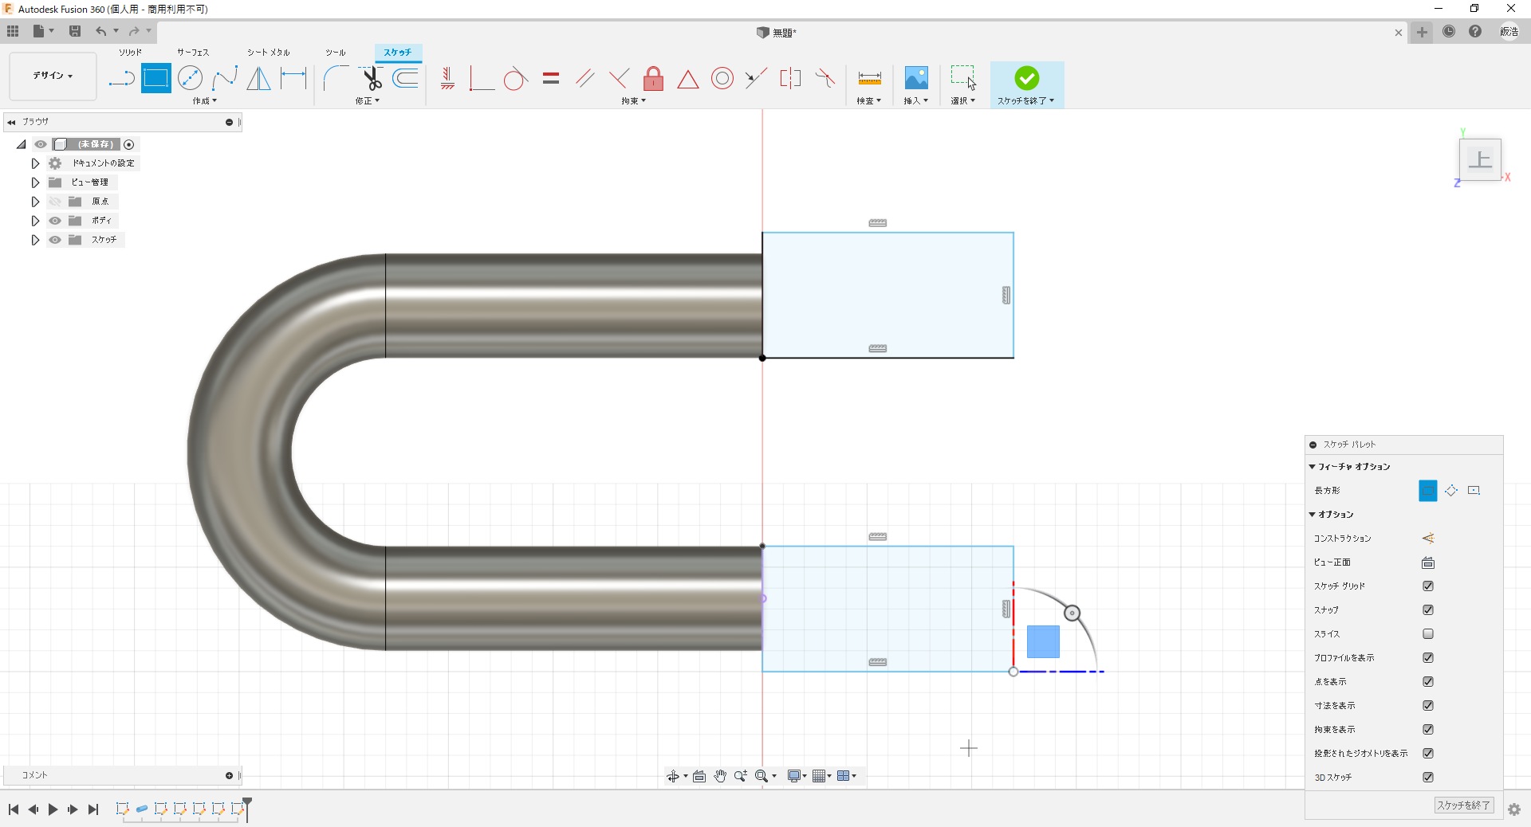Image resolution: width=1531 pixels, height=827 pixels.
Task: Switch to the シート メタル tab
Action: pyautogui.click(x=268, y=53)
